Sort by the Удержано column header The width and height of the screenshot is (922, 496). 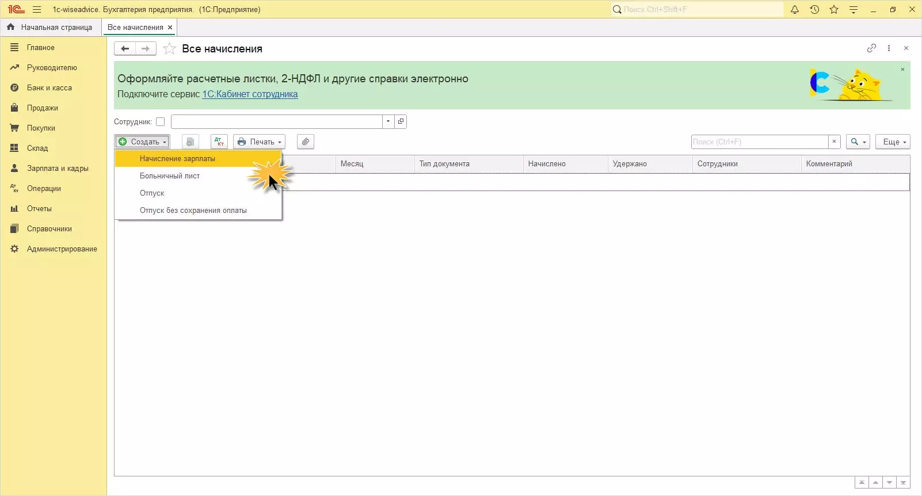click(650, 163)
